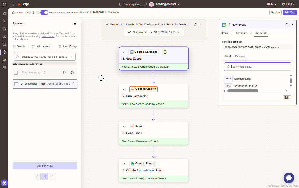This screenshot has height=188, width=299.
Task: Open the All statuses filter
Action: point(41,46)
